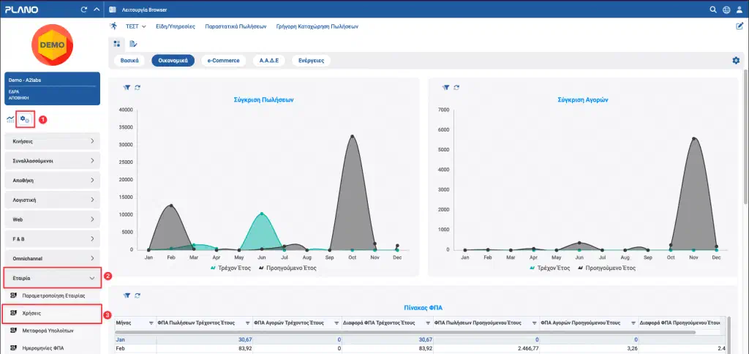Expand the Κινήσεις sidebar menu
Screen dimensions: 749x354
53,141
